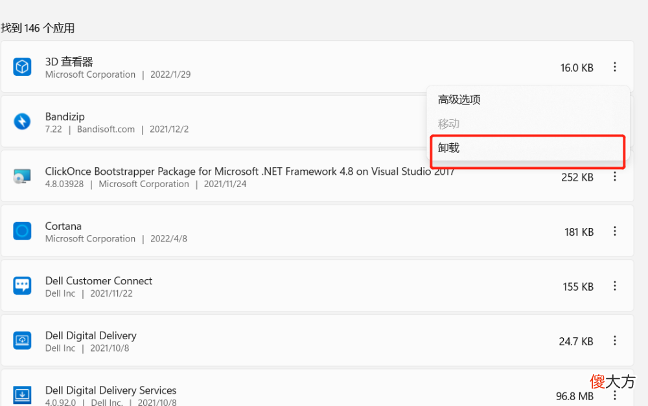Click the Dell Digital Delivery Services icon
648x406 pixels.
pyautogui.click(x=22, y=395)
